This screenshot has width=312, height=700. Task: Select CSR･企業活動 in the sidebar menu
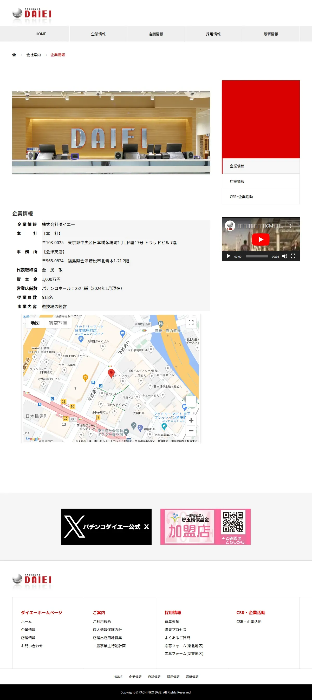(261, 197)
